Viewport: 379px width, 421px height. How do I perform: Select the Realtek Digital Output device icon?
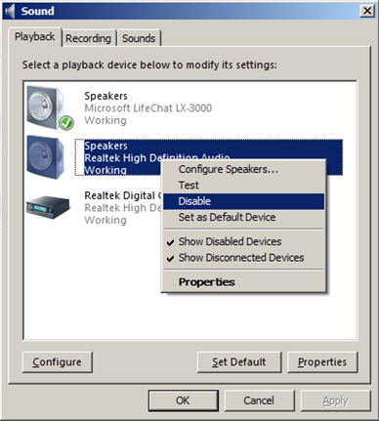pyautogui.click(x=48, y=207)
